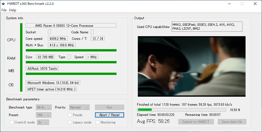Open the File menu
Image resolution: width=262 pixels, height=132 pixels.
(4, 10)
